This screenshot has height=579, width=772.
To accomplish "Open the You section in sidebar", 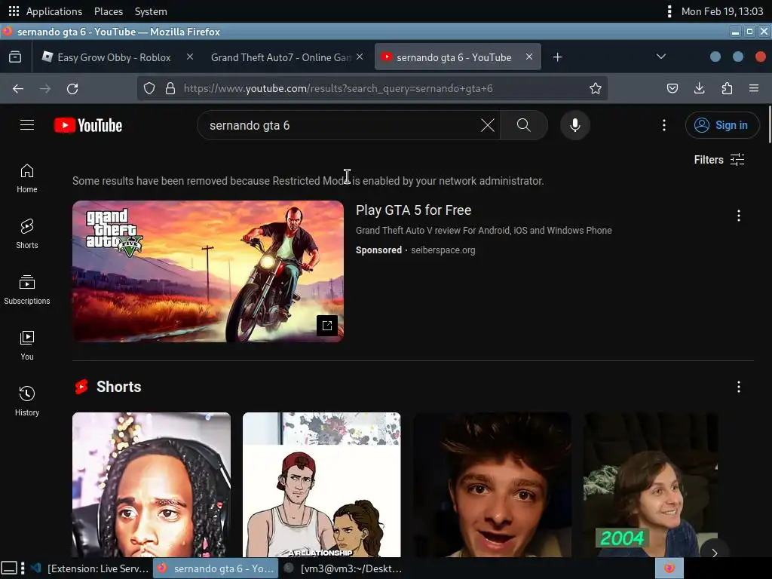I will pyautogui.click(x=27, y=345).
